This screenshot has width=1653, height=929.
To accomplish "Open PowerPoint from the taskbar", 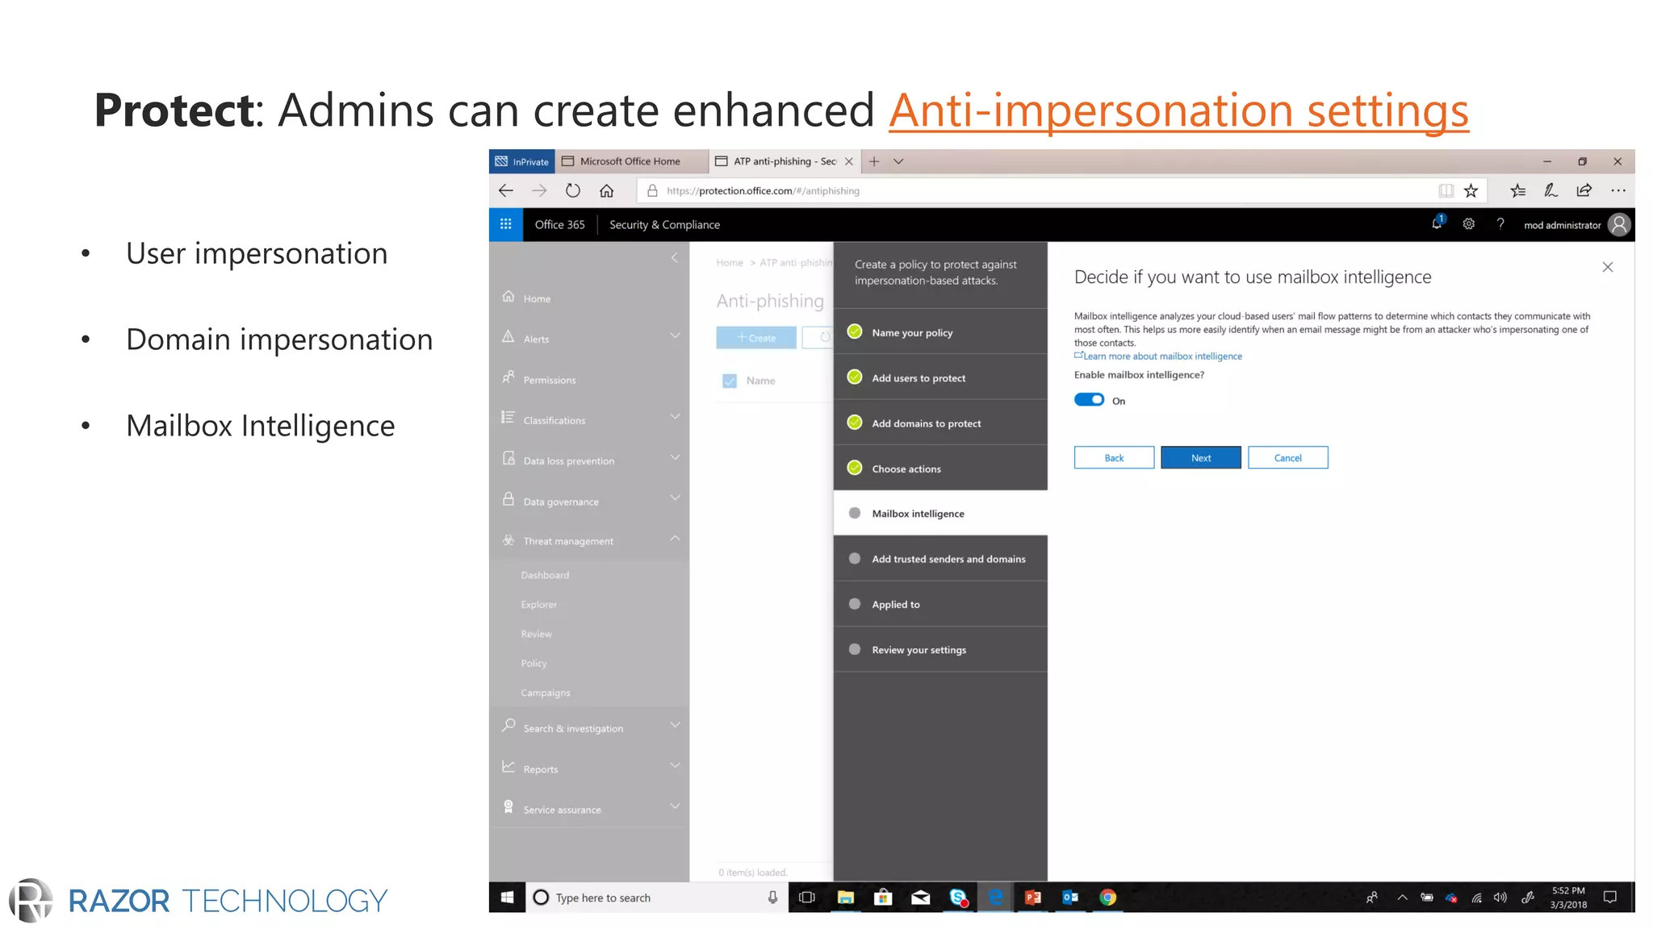I will (x=1032, y=897).
